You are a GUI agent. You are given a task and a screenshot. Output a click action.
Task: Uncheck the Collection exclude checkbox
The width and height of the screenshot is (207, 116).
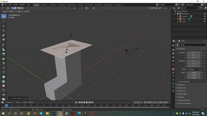point(178,14)
